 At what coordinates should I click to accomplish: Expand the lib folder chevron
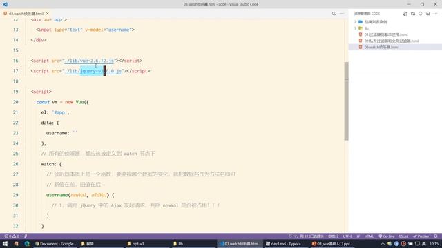pyautogui.click(x=356, y=28)
